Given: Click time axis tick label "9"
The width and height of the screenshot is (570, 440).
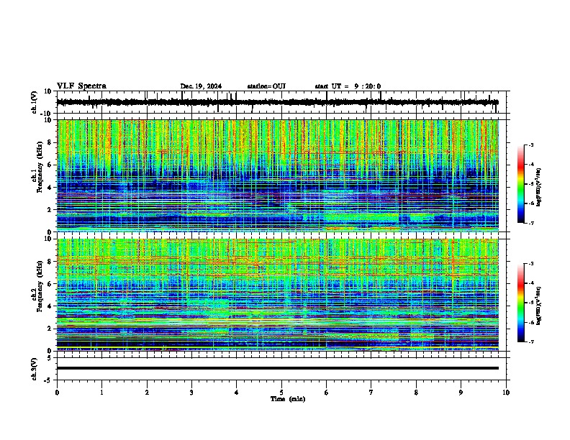Looking at the screenshot, I should tap(461, 393).
